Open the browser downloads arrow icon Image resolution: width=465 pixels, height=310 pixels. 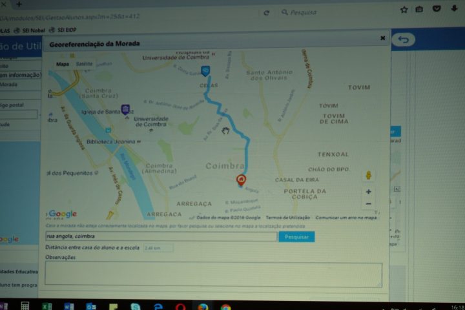pyautogui.click(x=454, y=8)
